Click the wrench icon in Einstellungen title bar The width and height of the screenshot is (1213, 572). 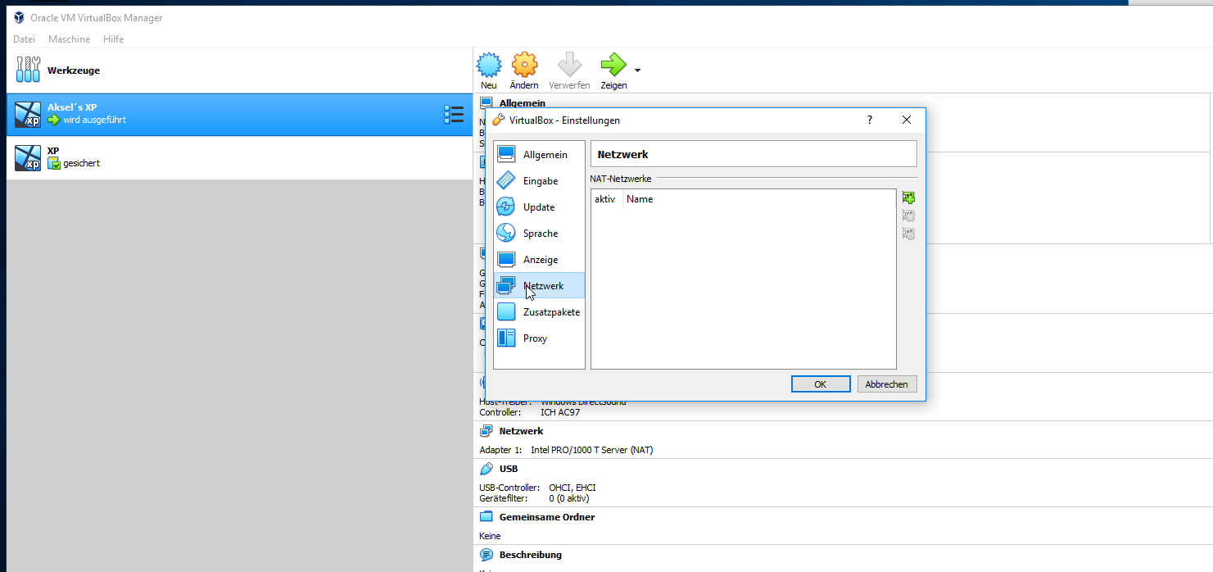coord(498,120)
